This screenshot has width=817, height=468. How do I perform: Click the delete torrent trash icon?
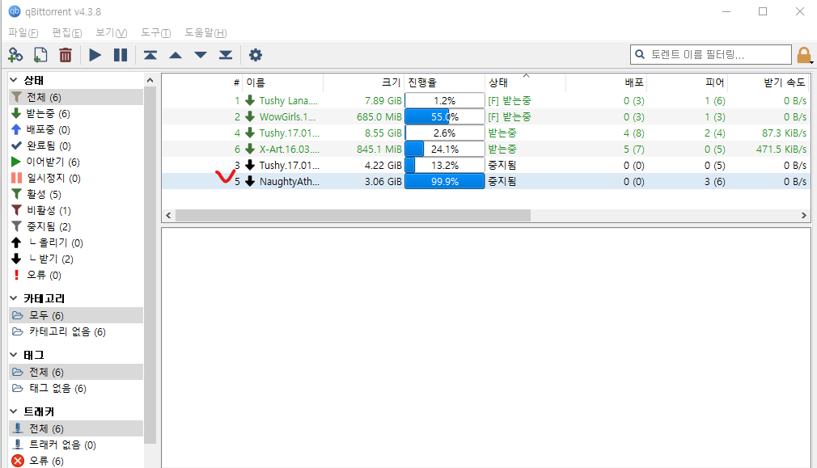point(66,55)
